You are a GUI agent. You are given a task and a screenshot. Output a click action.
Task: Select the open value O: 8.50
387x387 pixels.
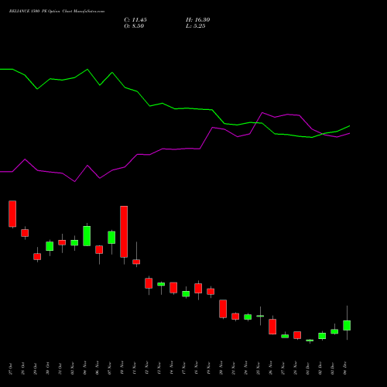click(134, 26)
